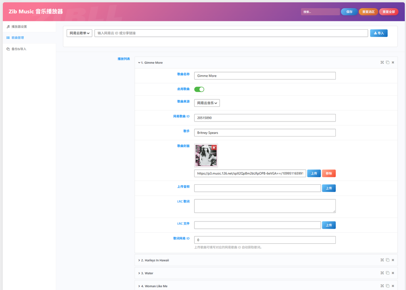Viewport: 406px width, 290px height.
Task: Focus the 搜索 box in the header
Action: click(x=320, y=11)
